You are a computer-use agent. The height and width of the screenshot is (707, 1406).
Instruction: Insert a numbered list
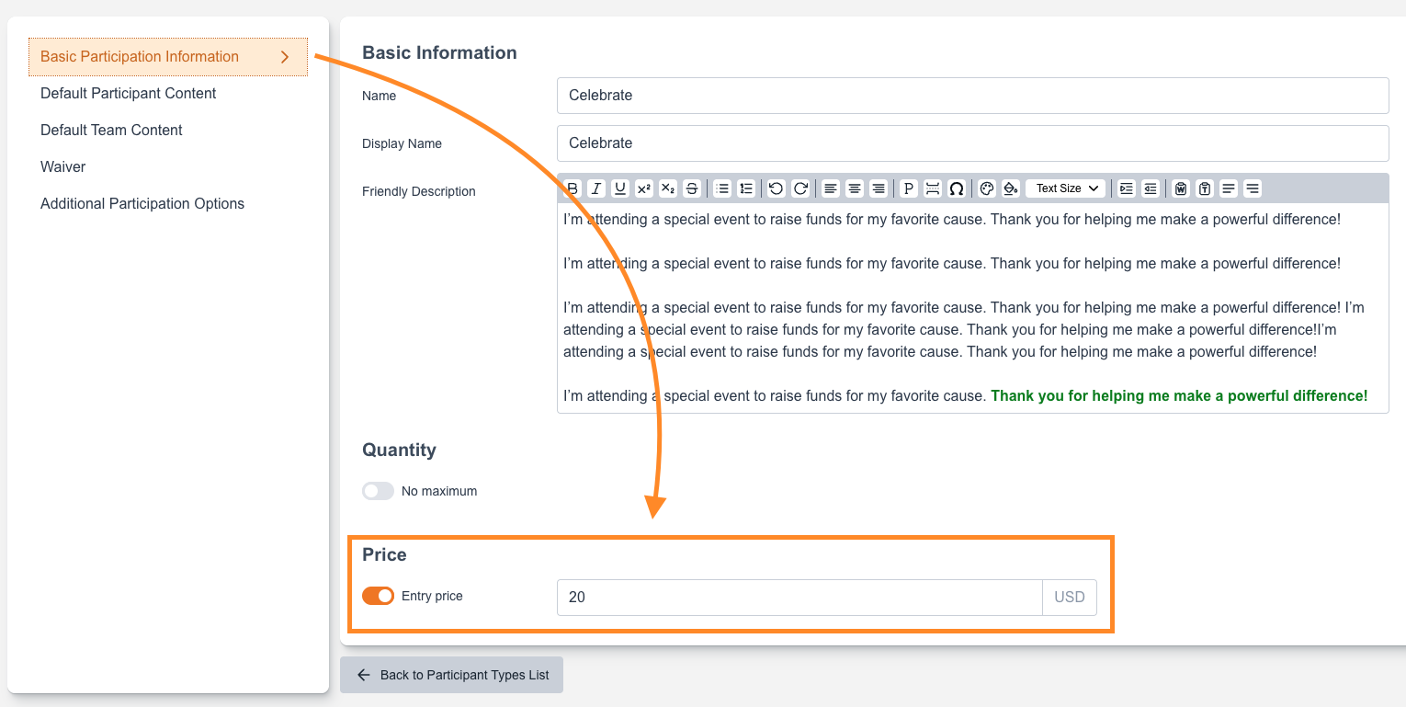pos(746,188)
